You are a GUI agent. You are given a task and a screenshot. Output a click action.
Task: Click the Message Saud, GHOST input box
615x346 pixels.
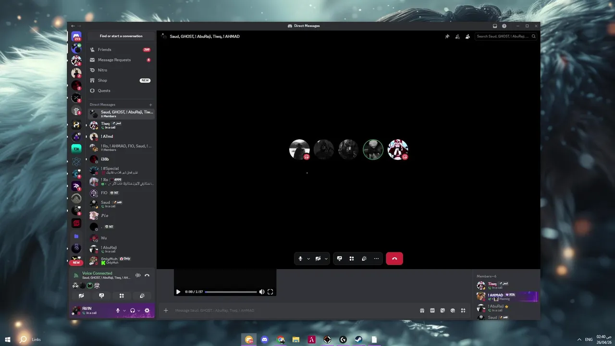(x=293, y=310)
